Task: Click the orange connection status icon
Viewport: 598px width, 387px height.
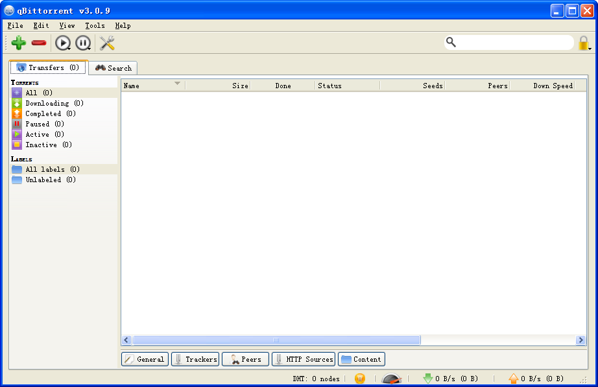Action: pyautogui.click(x=360, y=379)
